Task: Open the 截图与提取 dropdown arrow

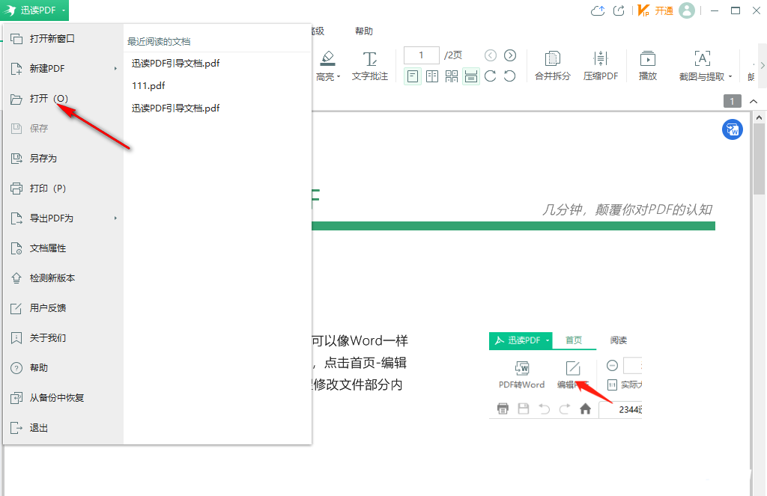Action: coord(730,76)
